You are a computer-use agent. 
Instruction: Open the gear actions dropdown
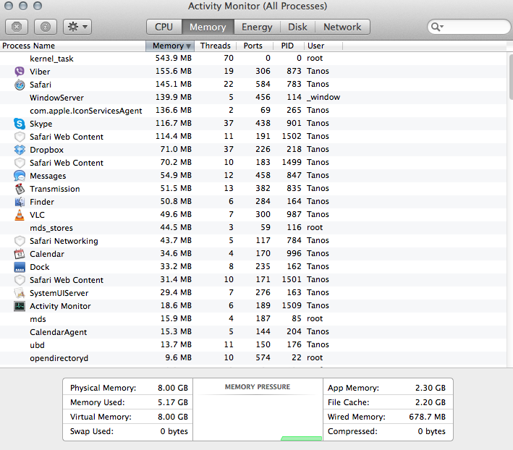pos(77,27)
